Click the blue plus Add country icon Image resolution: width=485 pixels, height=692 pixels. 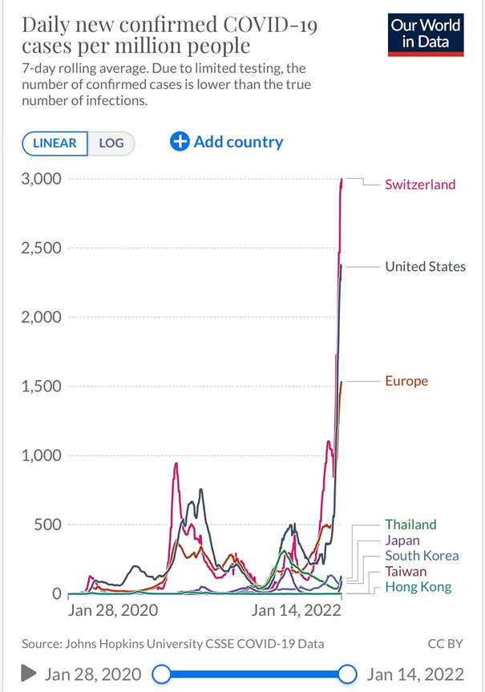point(180,142)
